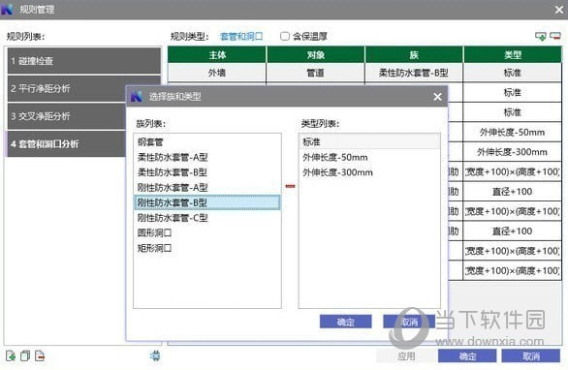Click the new rule icon at bottom left
Screen dimensions: 568x370
point(11,355)
